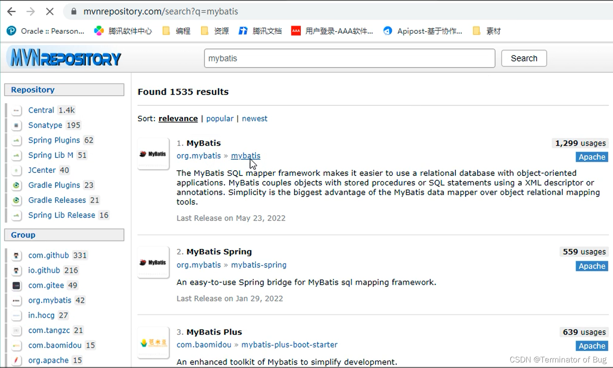This screenshot has height=368, width=613.
Task: Filter by Central repository link
Action: [x=41, y=110]
